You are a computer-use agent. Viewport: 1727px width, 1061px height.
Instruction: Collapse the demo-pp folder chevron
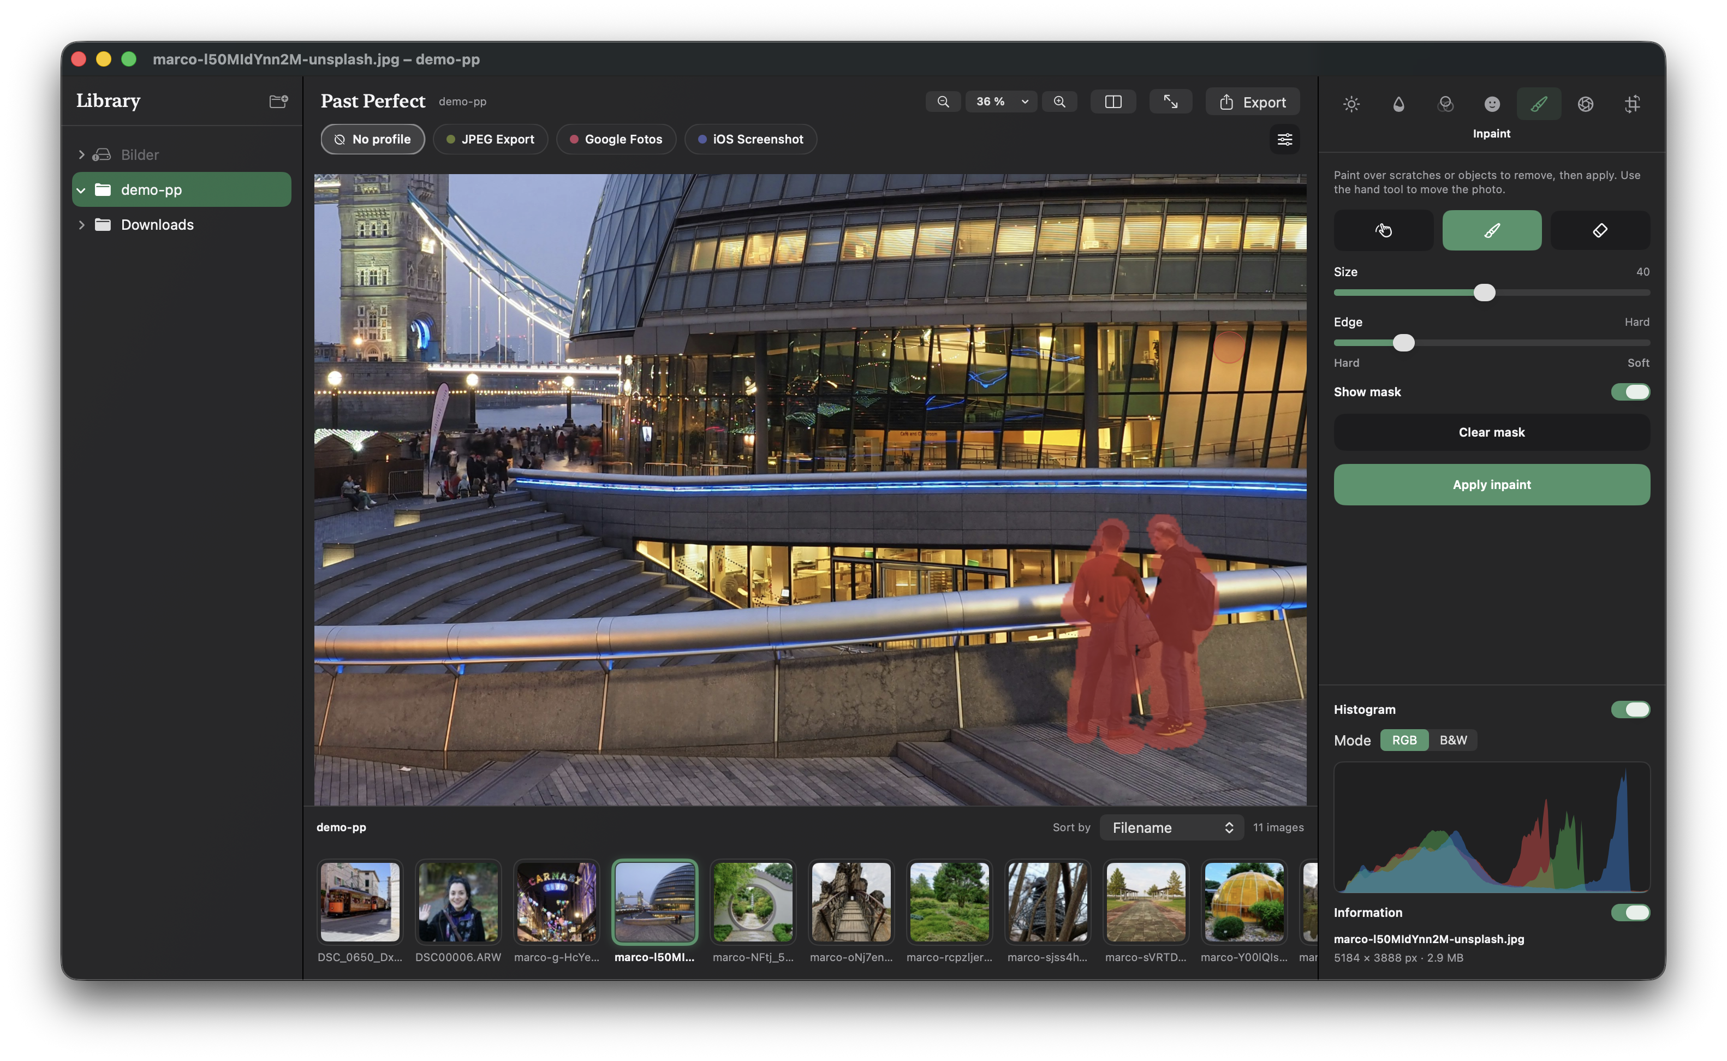click(x=81, y=190)
